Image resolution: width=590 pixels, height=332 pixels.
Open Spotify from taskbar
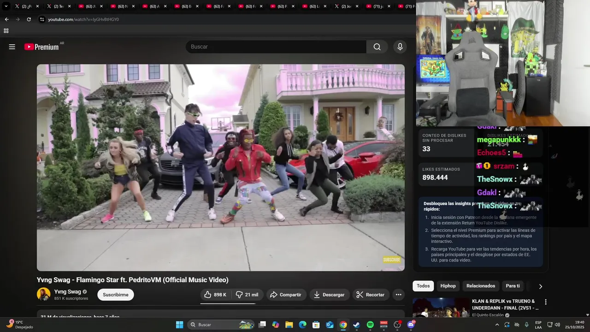370,325
